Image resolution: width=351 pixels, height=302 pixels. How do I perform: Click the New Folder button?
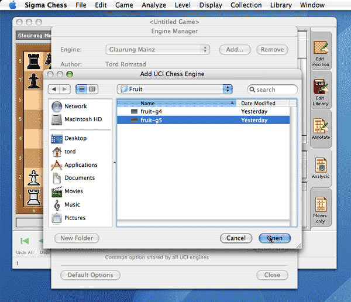coord(77,238)
